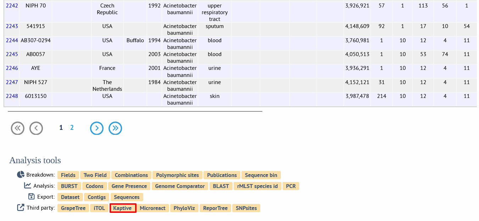Open the Fields breakdown tool
This screenshot has height=221, width=479.
coord(68,175)
